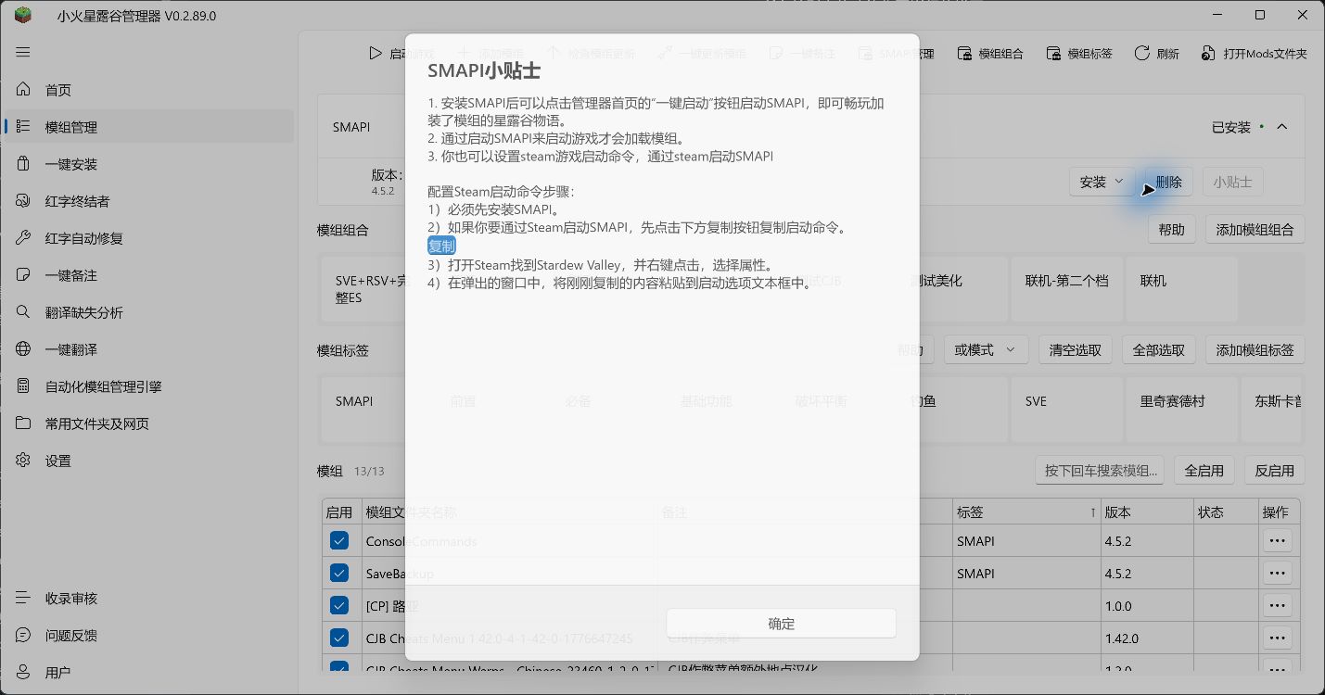Open actions menu for version 1.42.0 row
The height and width of the screenshot is (695, 1325).
pyautogui.click(x=1278, y=638)
